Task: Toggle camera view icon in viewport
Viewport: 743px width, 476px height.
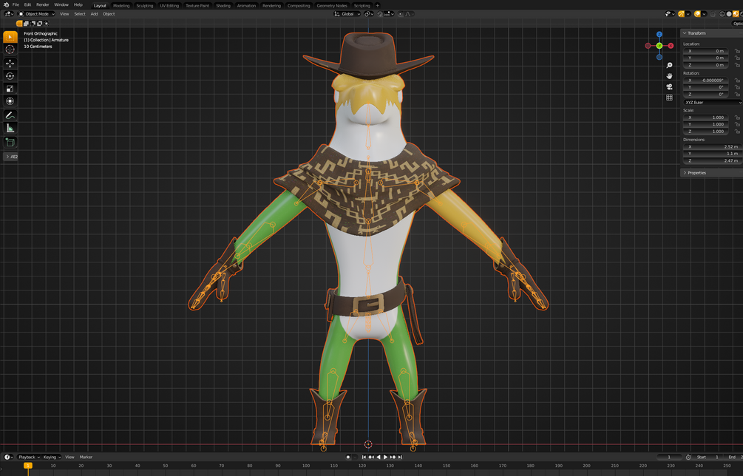Action: pyautogui.click(x=669, y=86)
